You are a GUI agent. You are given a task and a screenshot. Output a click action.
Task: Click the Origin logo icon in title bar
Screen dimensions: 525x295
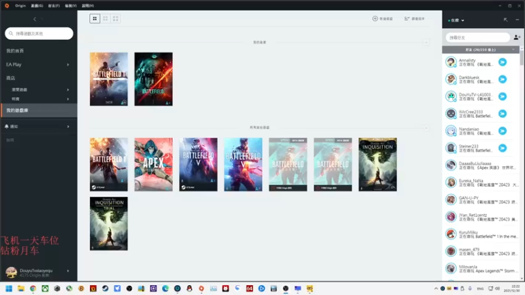[x=7, y=5]
